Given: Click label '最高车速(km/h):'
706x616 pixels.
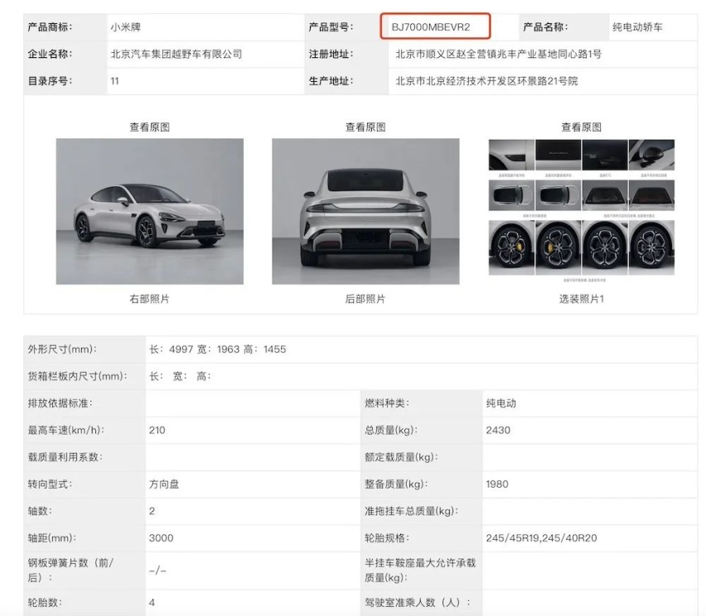Looking at the screenshot, I should tap(65, 431).
